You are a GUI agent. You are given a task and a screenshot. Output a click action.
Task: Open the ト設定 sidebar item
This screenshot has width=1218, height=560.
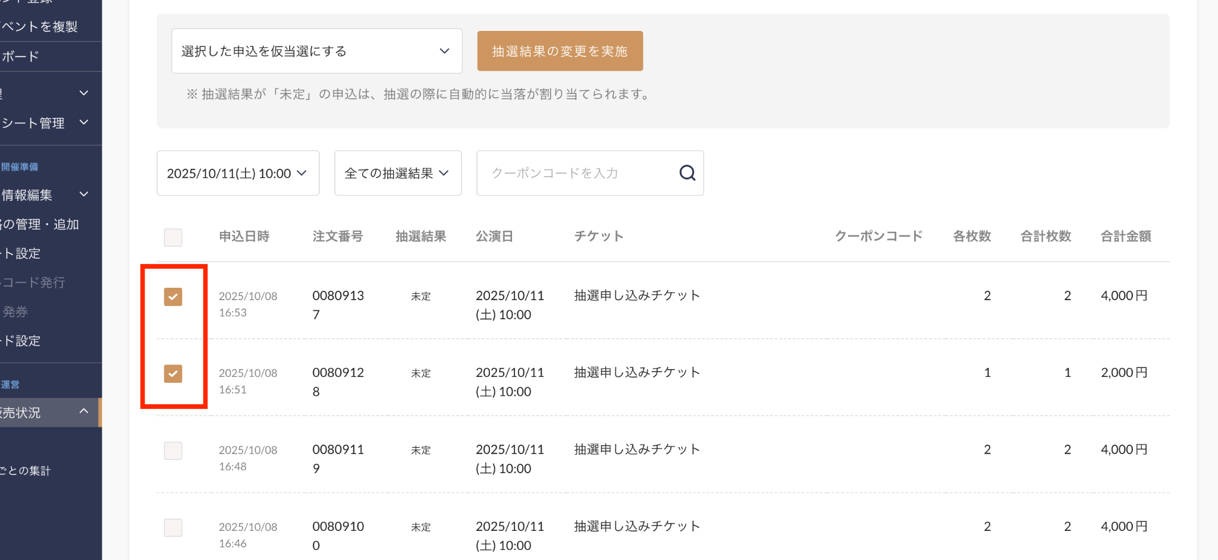(x=21, y=253)
